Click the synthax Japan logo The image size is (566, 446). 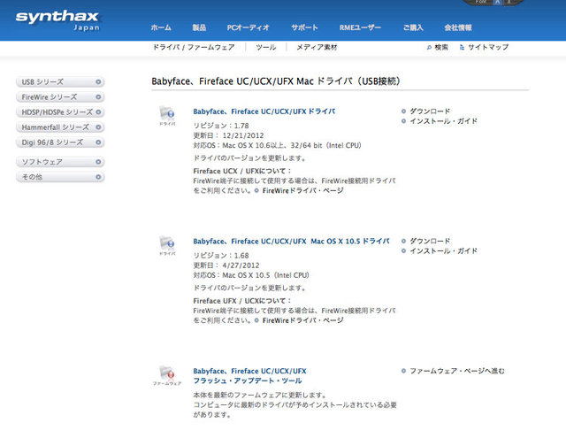[57, 21]
